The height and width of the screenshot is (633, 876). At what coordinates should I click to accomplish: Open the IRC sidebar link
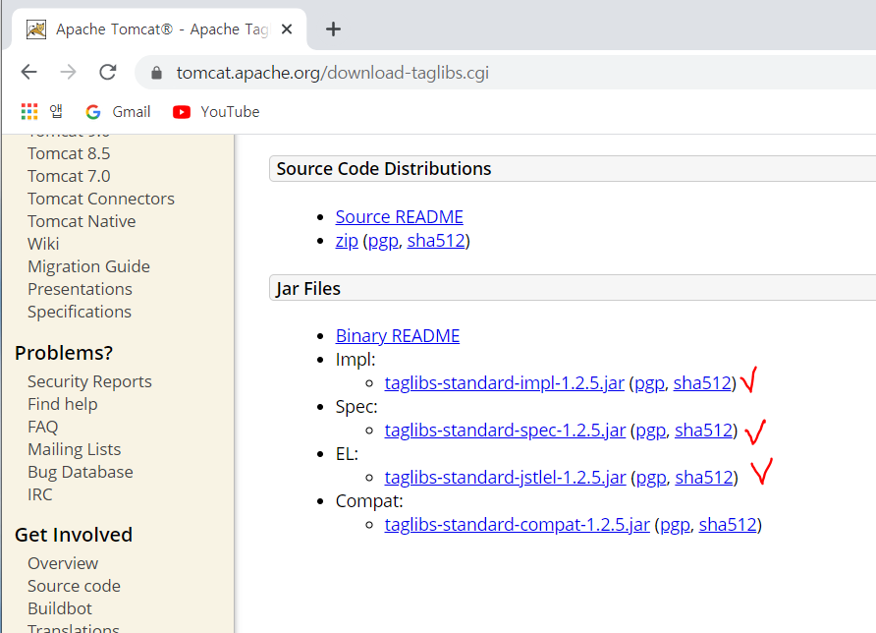39,494
